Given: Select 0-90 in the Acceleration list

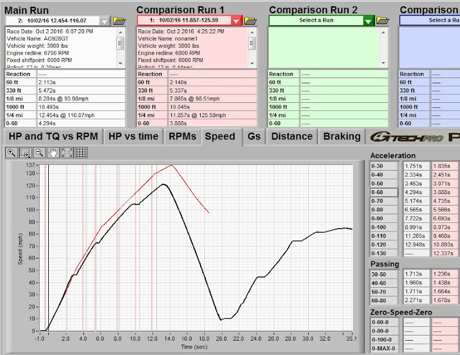Looking at the screenshot, I should [384, 218].
